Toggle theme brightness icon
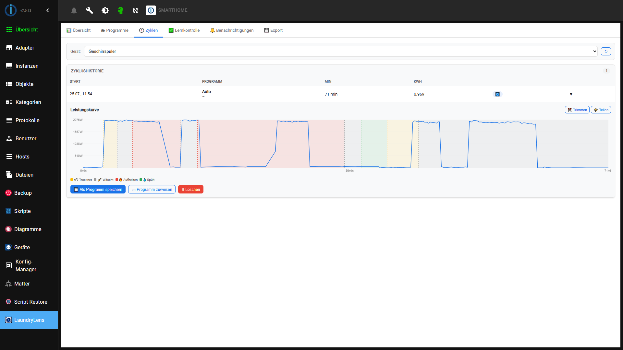Screen dimensions: 623x350 pos(105,10)
